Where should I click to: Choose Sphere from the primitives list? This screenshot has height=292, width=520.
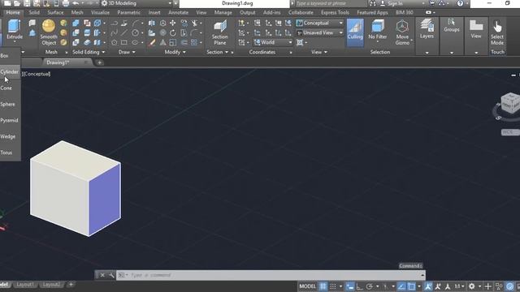[x=7, y=105]
